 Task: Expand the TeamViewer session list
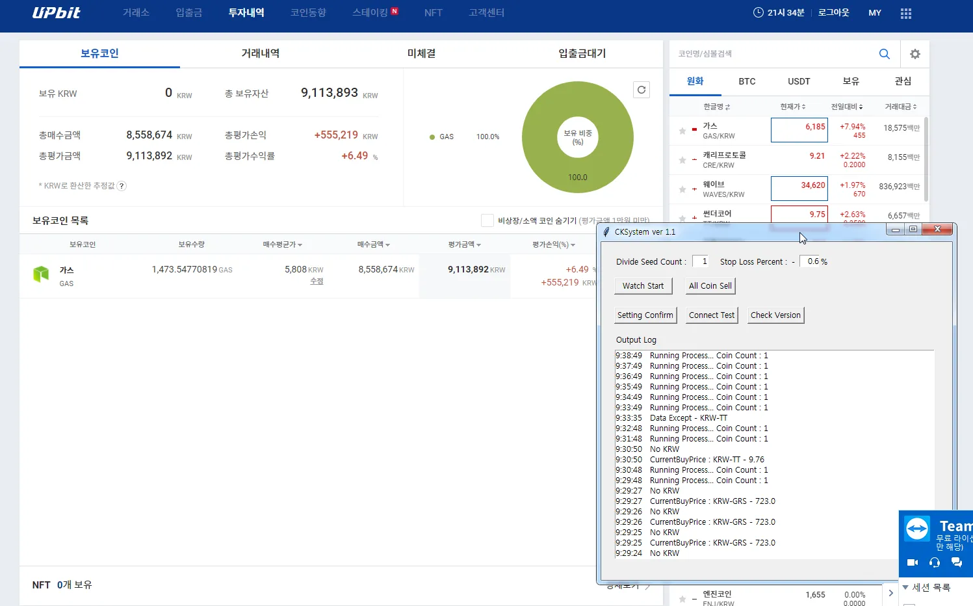pyautogui.click(x=905, y=587)
